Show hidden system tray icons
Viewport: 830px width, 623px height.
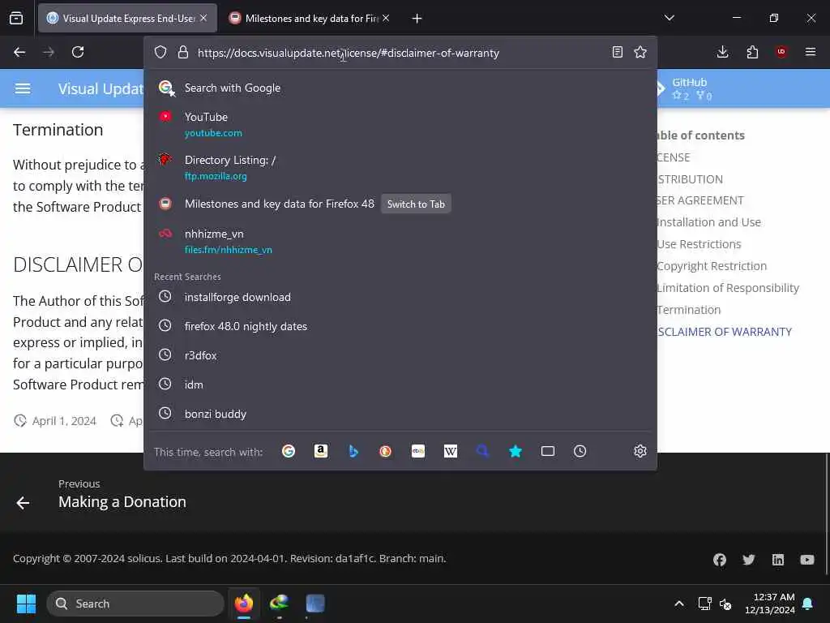tap(679, 604)
